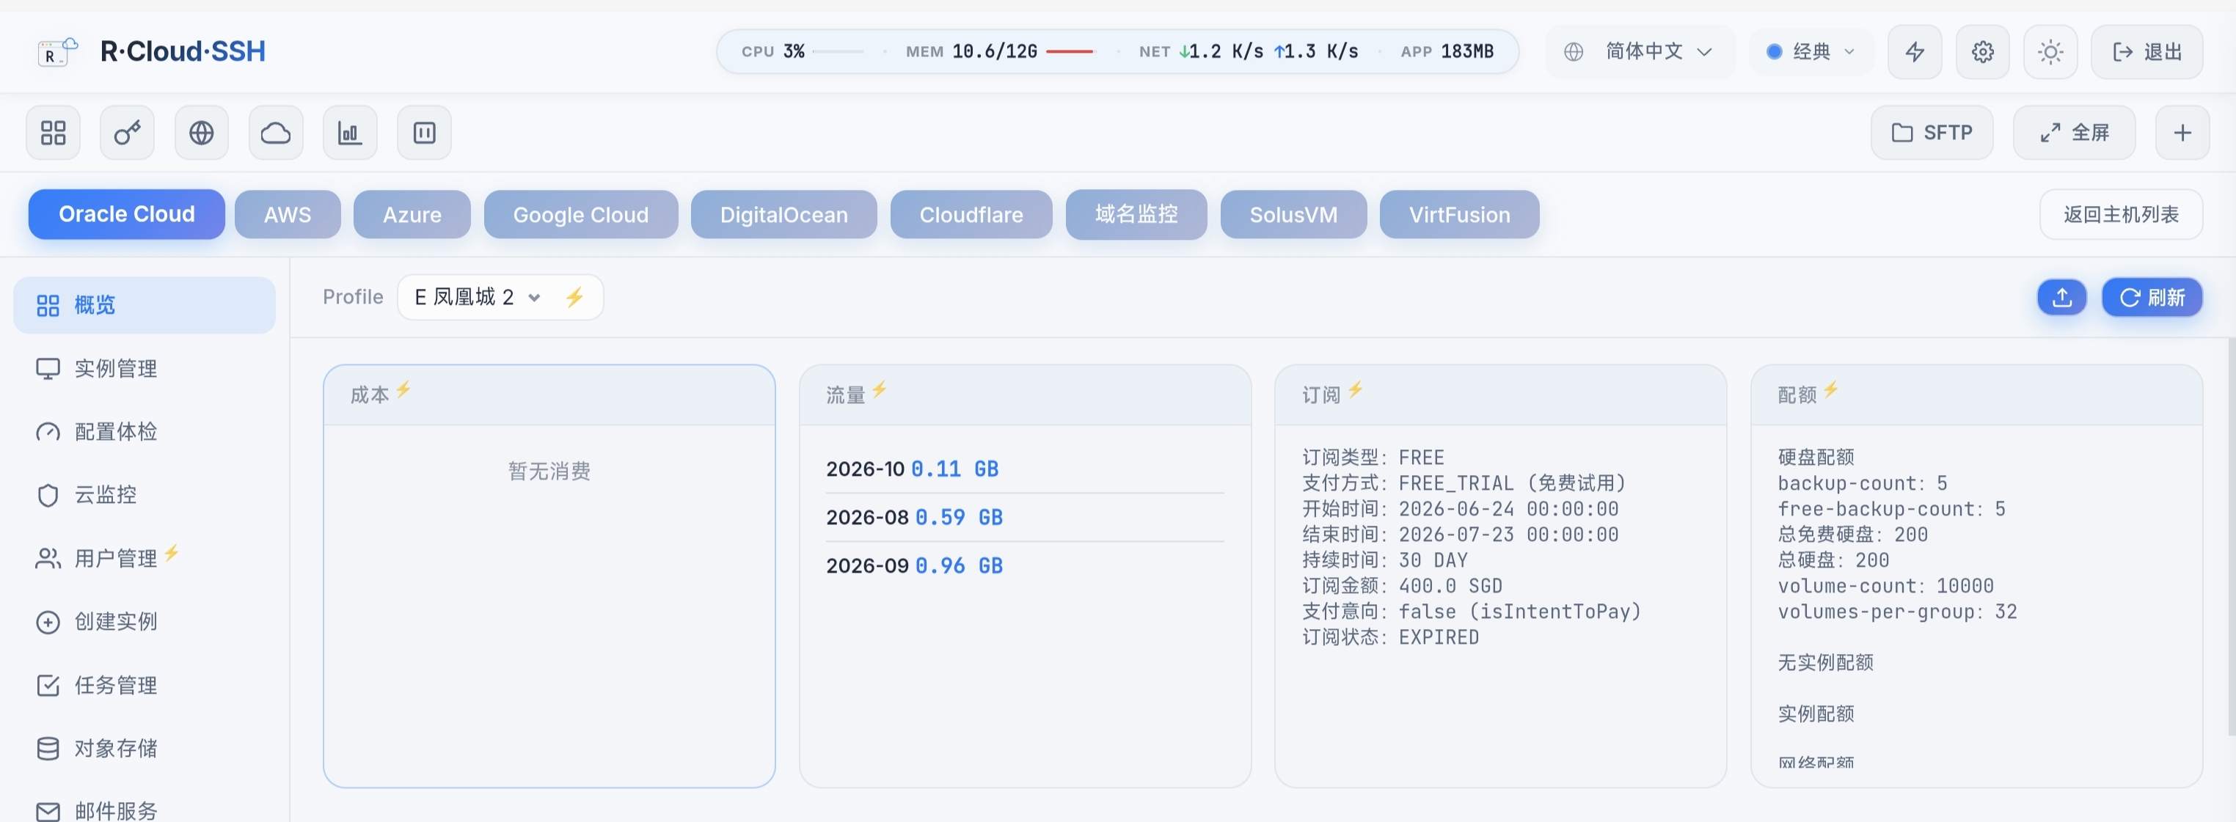Screen dimensions: 2236x822
Task: Click the lightning icon beside 成本 title
Action: 403,389
